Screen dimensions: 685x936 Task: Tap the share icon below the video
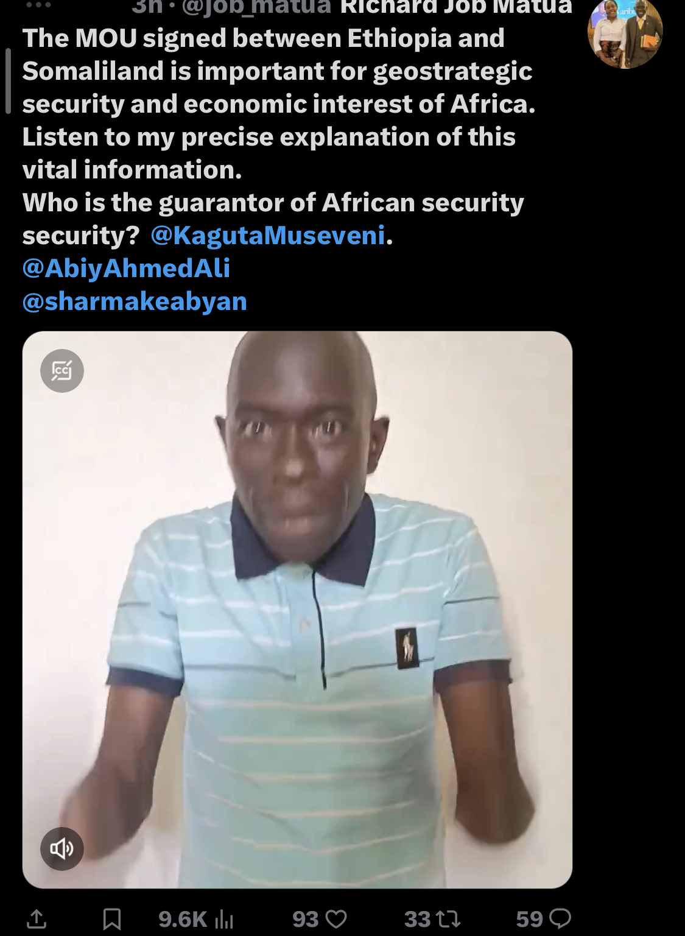37,919
